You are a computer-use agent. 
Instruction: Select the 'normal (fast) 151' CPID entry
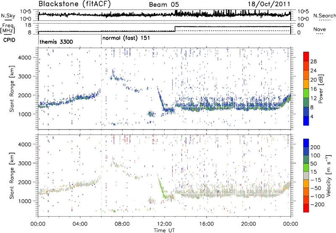coord(126,38)
